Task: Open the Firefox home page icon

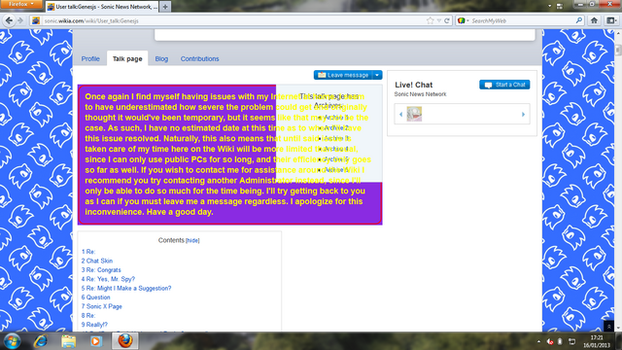Action: point(594,20)
